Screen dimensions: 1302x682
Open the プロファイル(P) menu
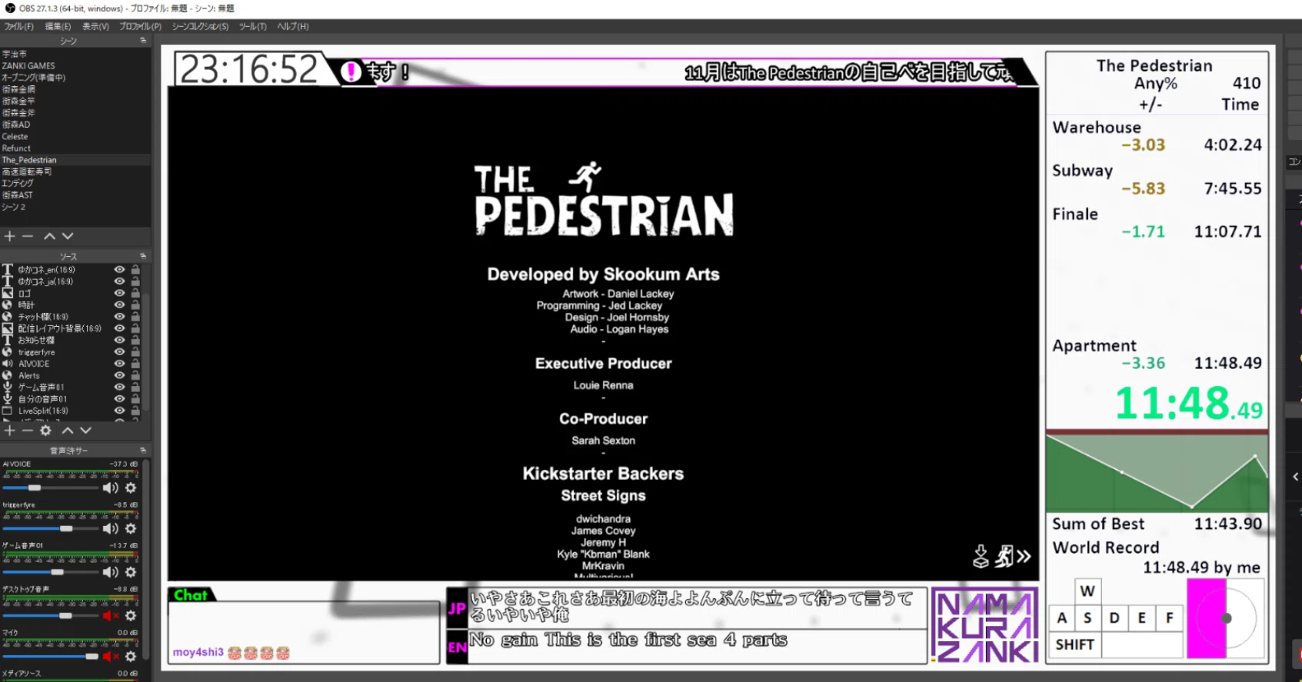[140, 26]
